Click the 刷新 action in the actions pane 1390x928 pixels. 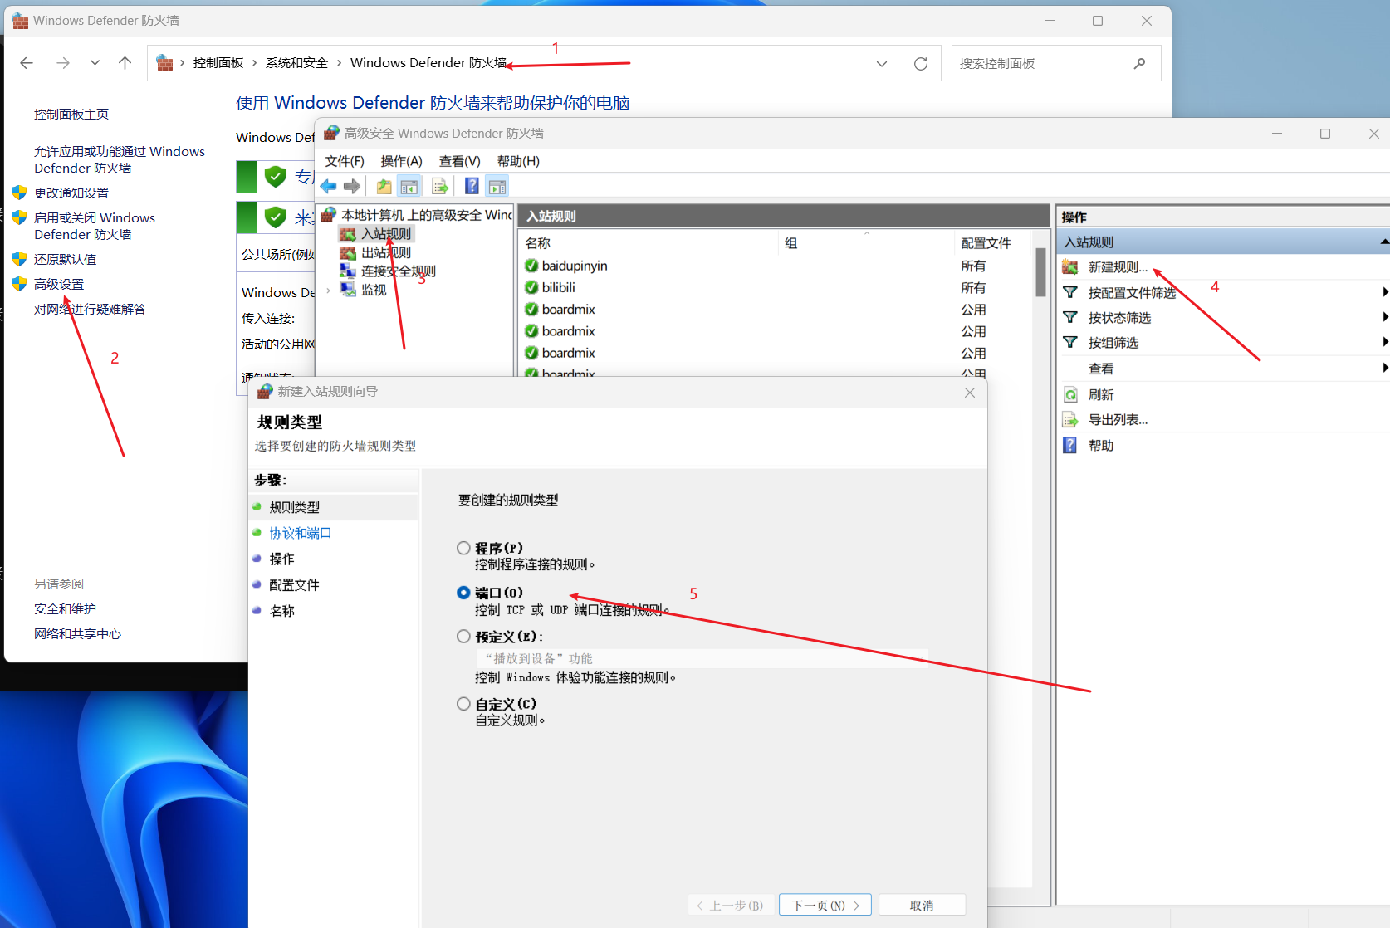tap(1101, 395)
